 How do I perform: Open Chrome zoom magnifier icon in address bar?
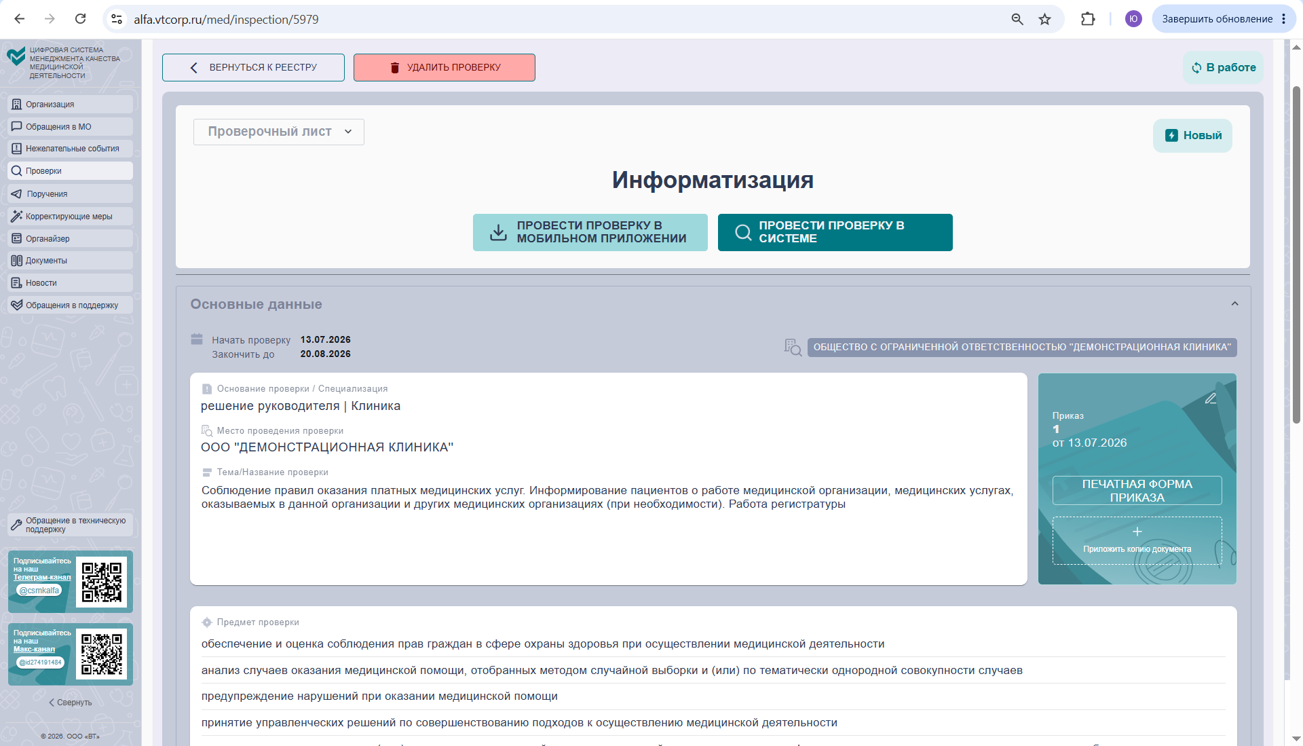coord(1017,19)
